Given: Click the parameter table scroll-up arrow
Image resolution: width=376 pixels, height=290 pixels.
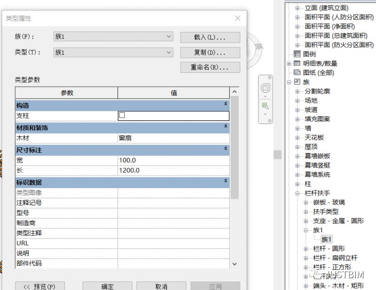Looking at the screenshot, I should click(235, 92).
